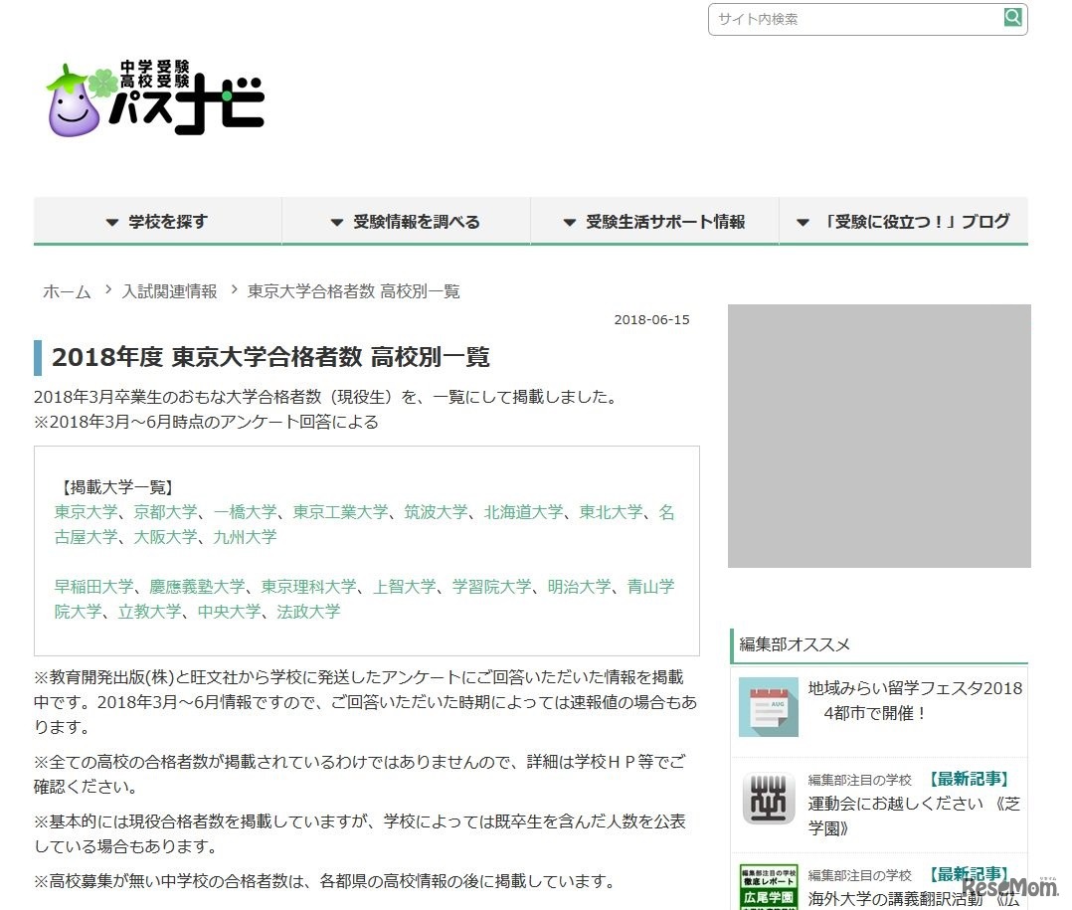Click the AUG calendar icon beside 留学フェスタ article
Screen dimensions: 1072x910
coord(766,708)
